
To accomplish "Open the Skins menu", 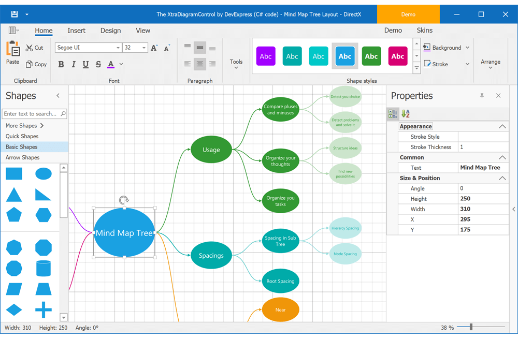I will tap(424, 31).
